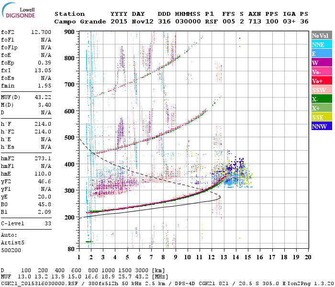Select the Vo- pink legend swatch

[322, 72]
